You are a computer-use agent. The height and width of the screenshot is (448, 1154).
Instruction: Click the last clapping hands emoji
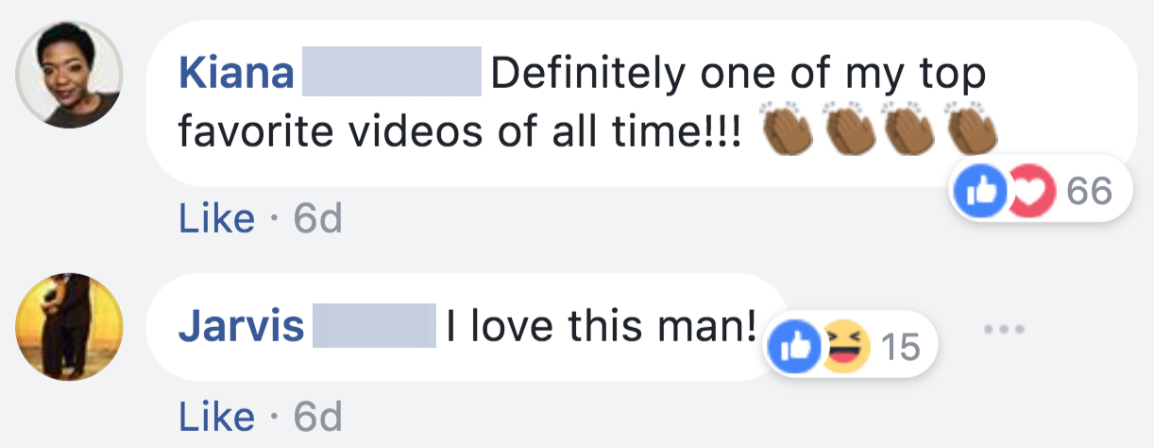(x=969, y=131)
